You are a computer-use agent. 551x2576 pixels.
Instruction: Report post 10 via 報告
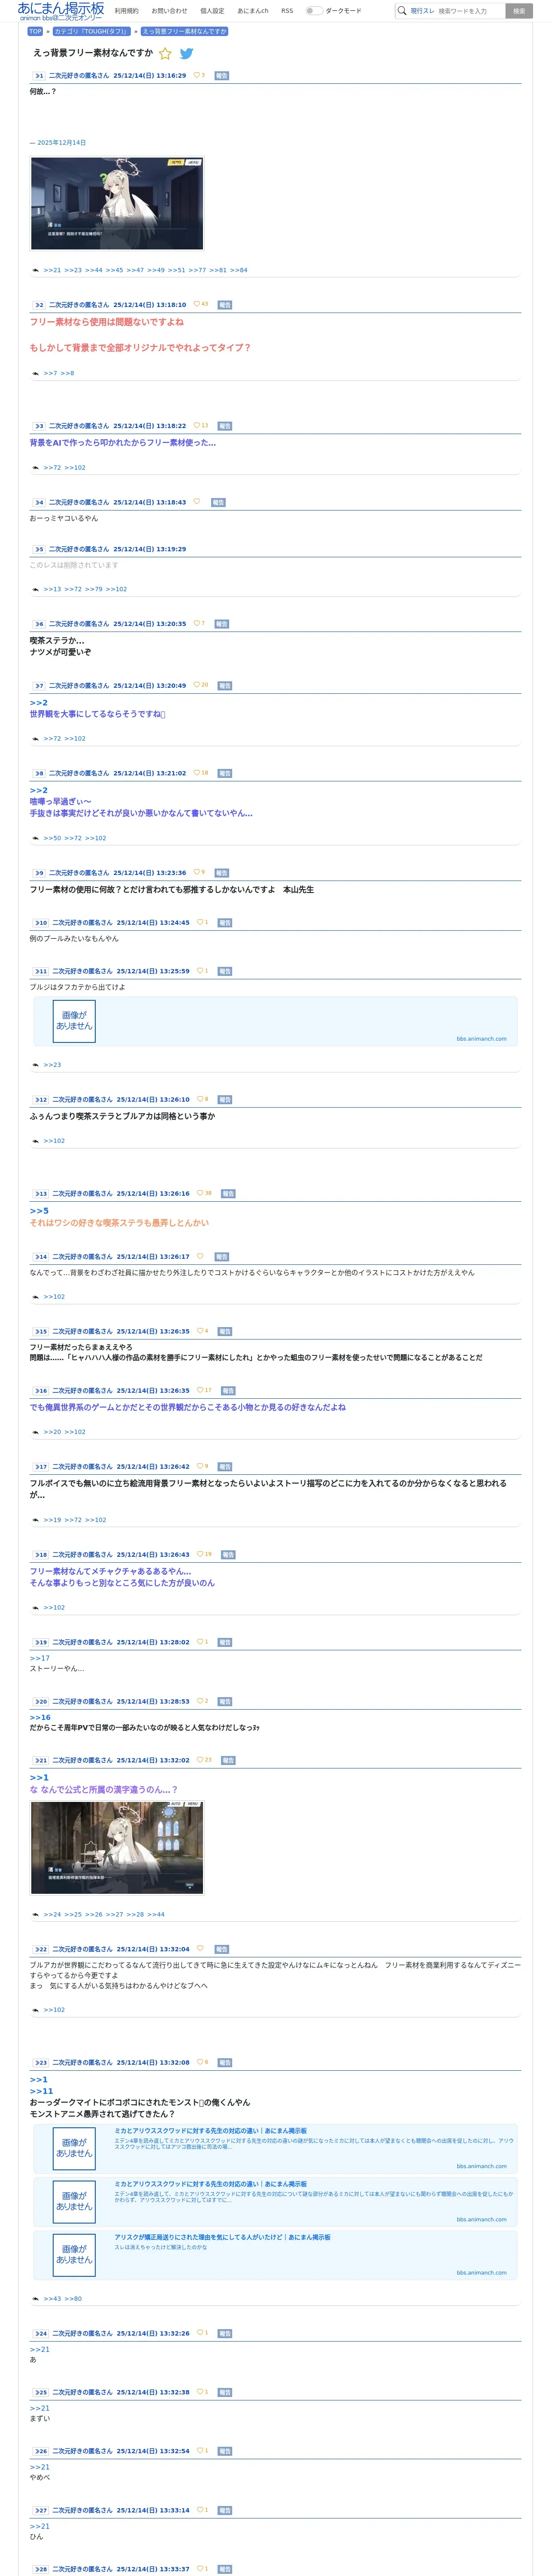[x=225, y=923]
